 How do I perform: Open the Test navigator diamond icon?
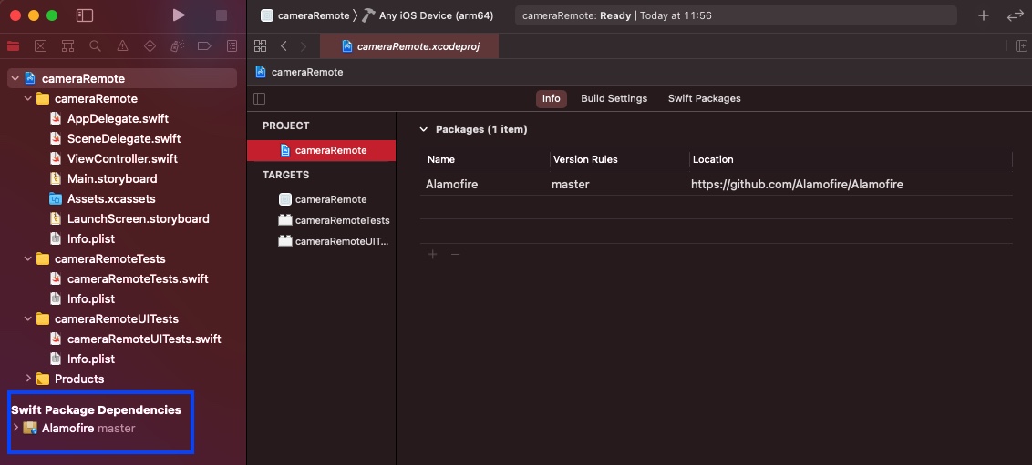click(150, 46)
